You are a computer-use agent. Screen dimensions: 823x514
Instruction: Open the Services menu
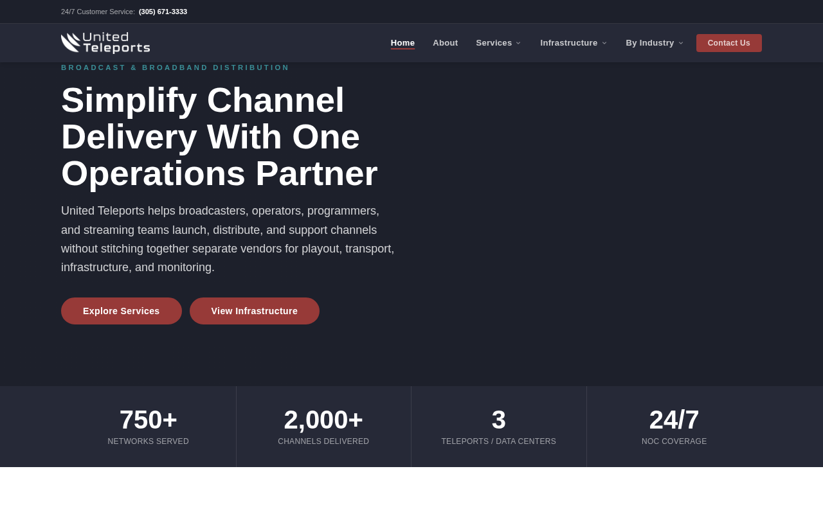(494, 43)
